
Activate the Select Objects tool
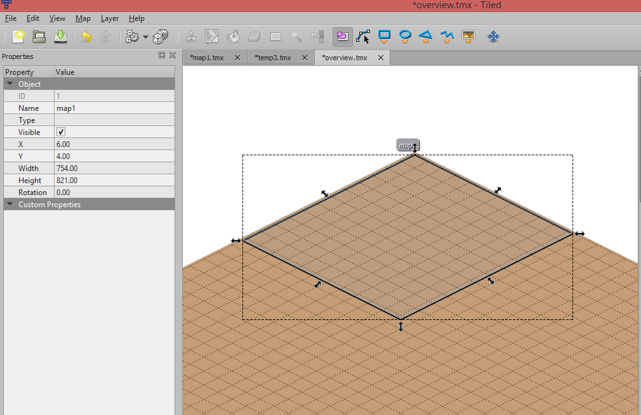(x=343, y=37)
